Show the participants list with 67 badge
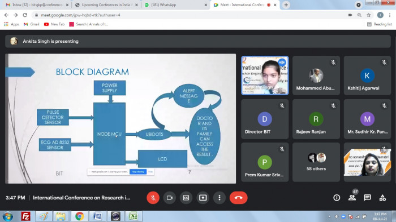 pyautogui.click(x=352, y=198)
